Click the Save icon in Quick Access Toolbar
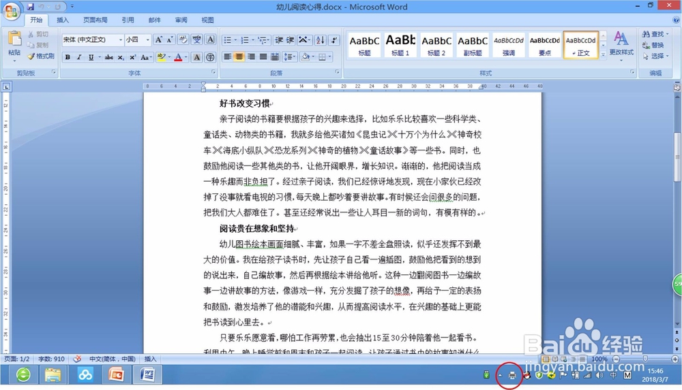The height and width of the screenshot is (390, 682). pos(31,7)
